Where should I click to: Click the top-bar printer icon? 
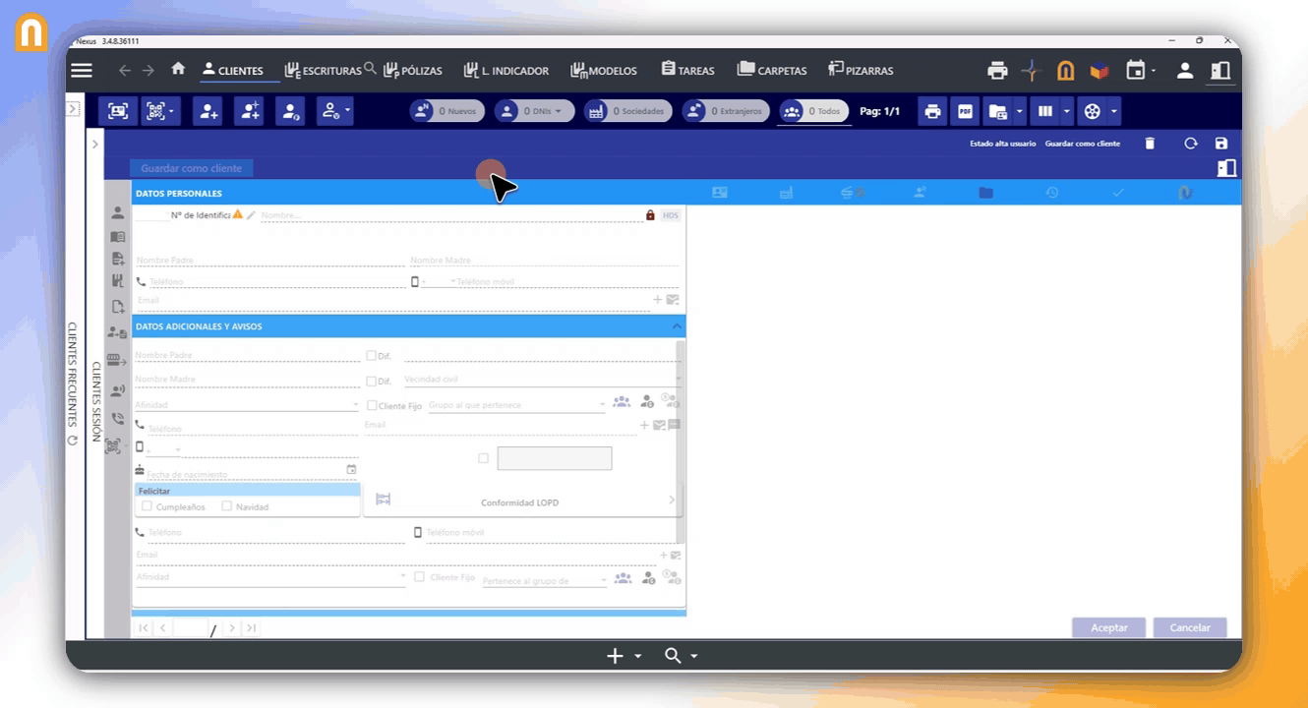pyautogui.click(x=997, y=71)
